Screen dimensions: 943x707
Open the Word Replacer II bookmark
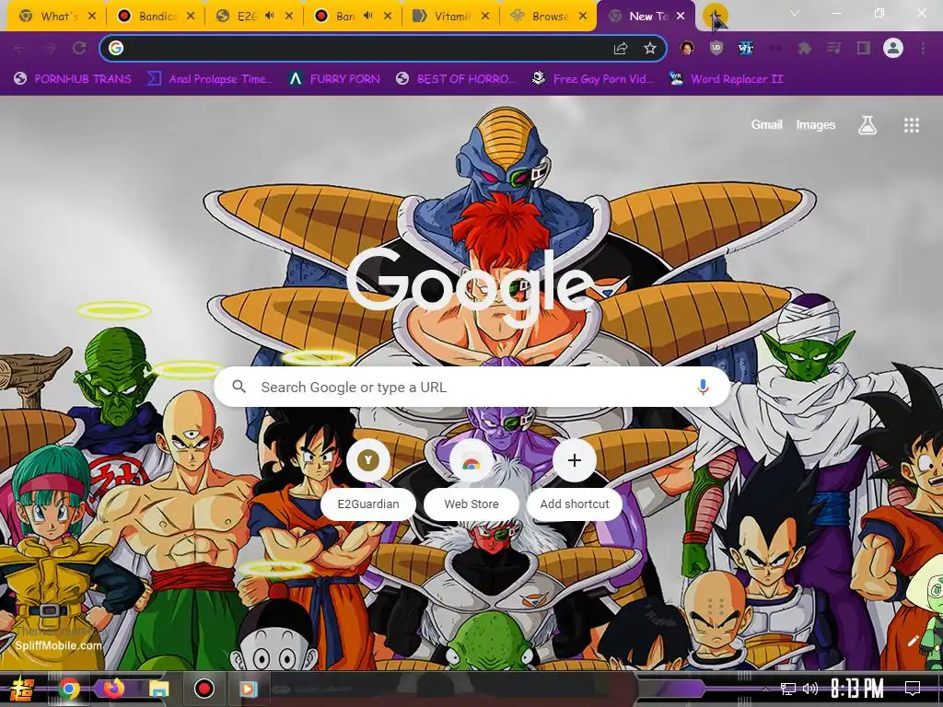click(726, 79)
